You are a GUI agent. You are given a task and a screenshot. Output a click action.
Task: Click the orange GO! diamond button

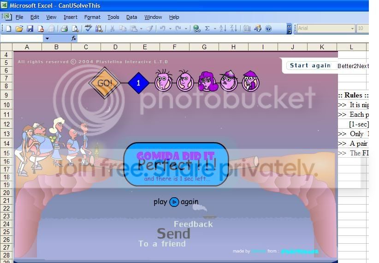pos(104,83)
